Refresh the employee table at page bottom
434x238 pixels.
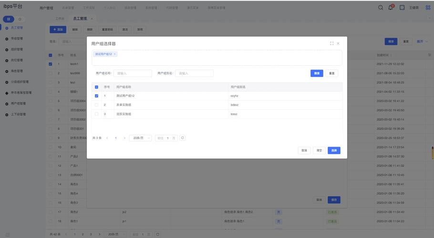click(157, 234)
